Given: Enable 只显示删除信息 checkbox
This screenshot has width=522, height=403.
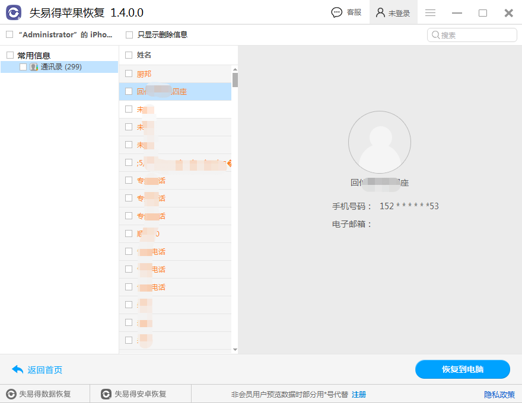Looking at the screenshot, I should 129,34.
